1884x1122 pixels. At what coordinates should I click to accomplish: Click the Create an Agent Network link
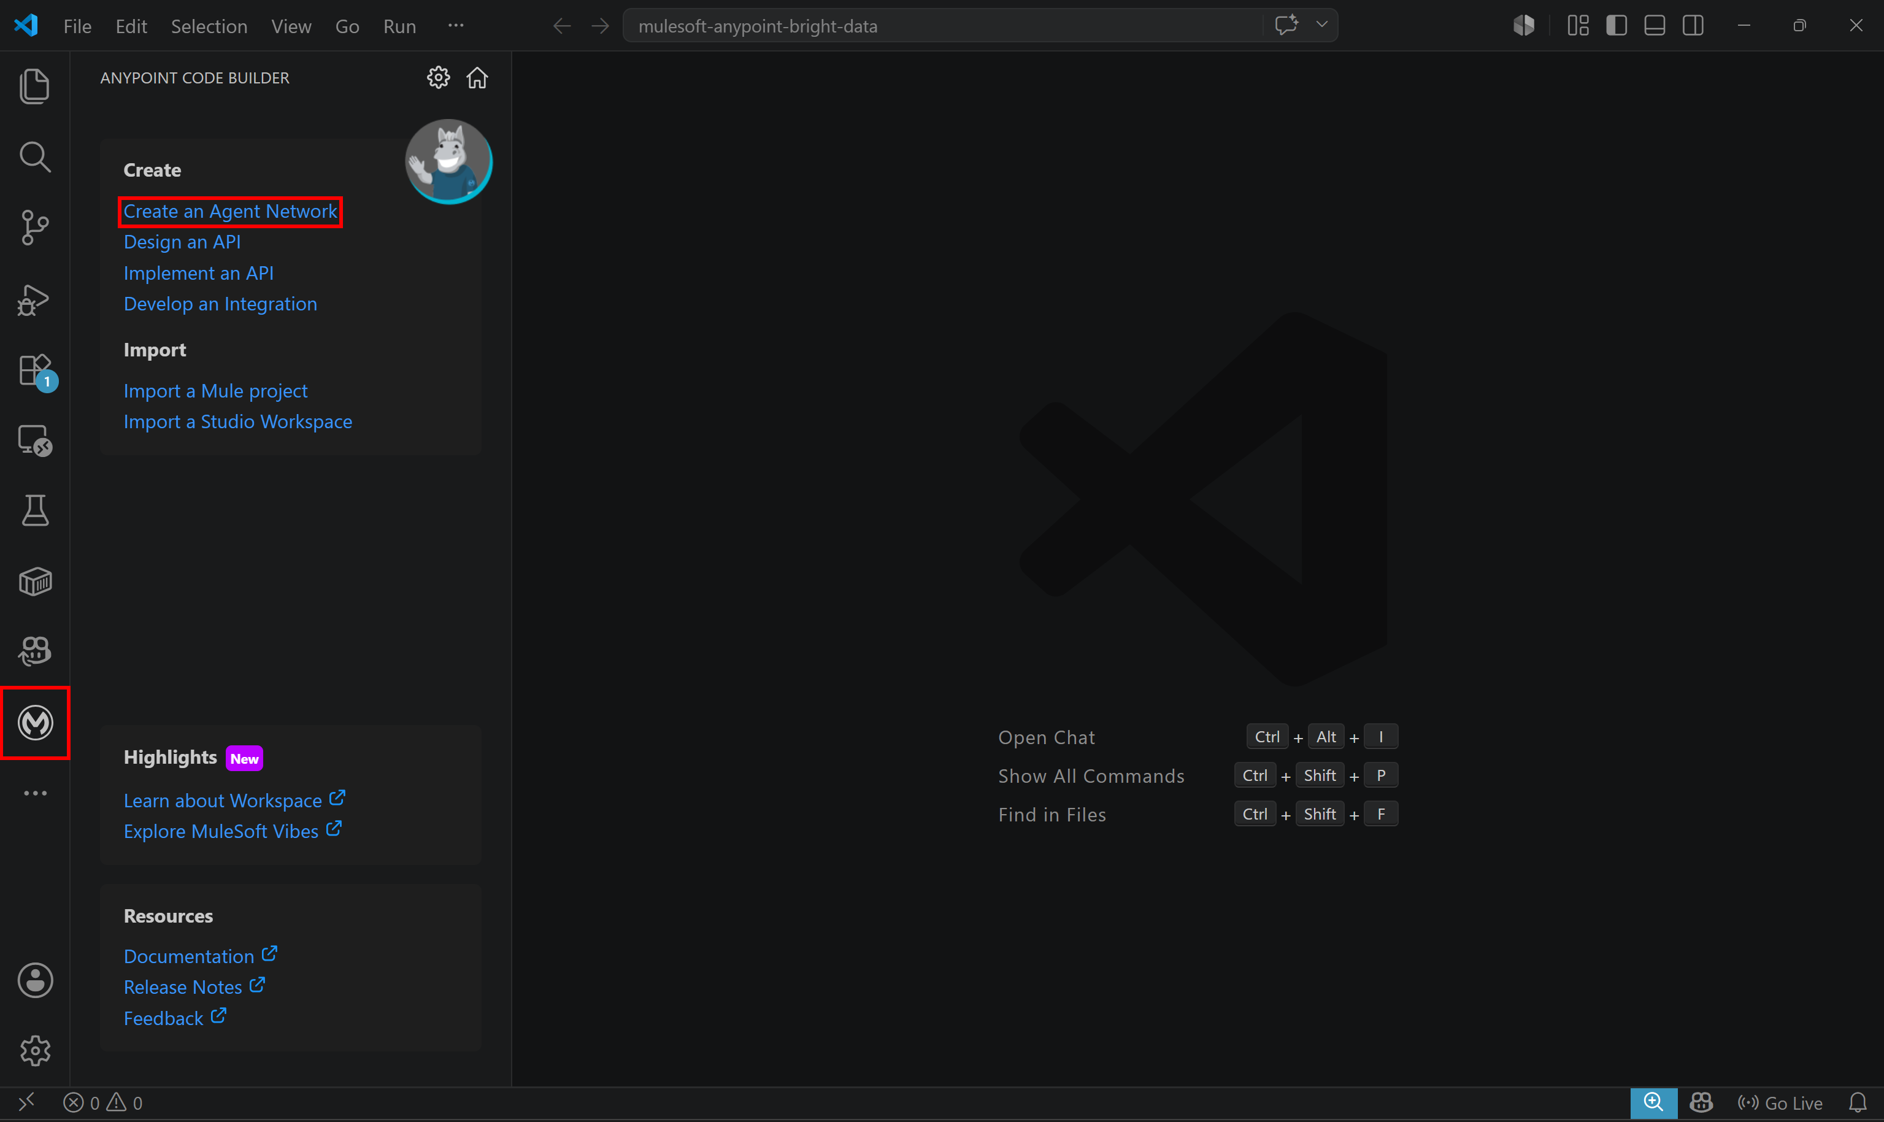pos(231,212)
